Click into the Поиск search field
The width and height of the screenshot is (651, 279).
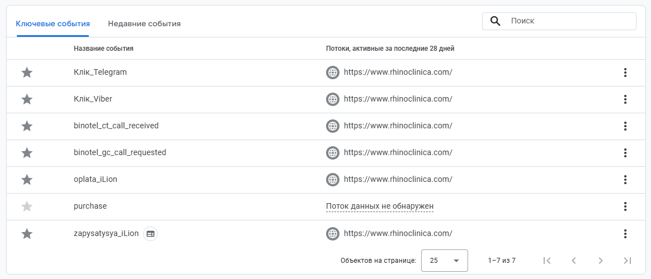click(570, 21)
